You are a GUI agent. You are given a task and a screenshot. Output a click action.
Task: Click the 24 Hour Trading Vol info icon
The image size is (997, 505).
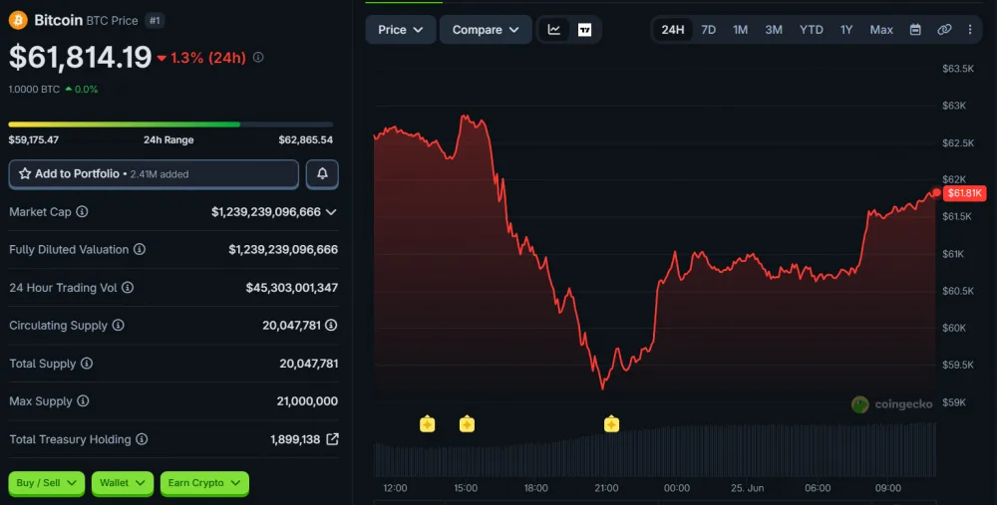[128, 288]
